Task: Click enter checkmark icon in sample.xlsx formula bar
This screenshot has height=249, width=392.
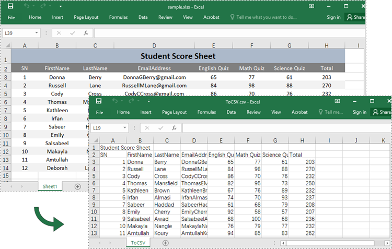Action: tap(73, 33)
